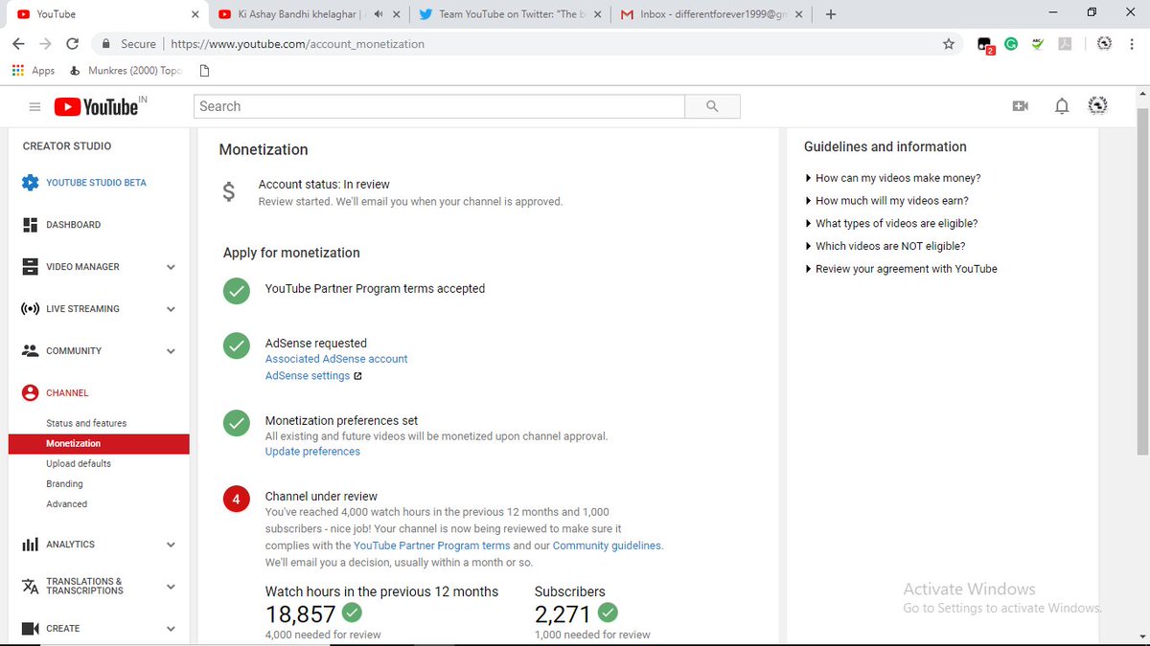Click the search magnifier button
Viewport: 1150px width, 646px height.
(x=712, y=106)
